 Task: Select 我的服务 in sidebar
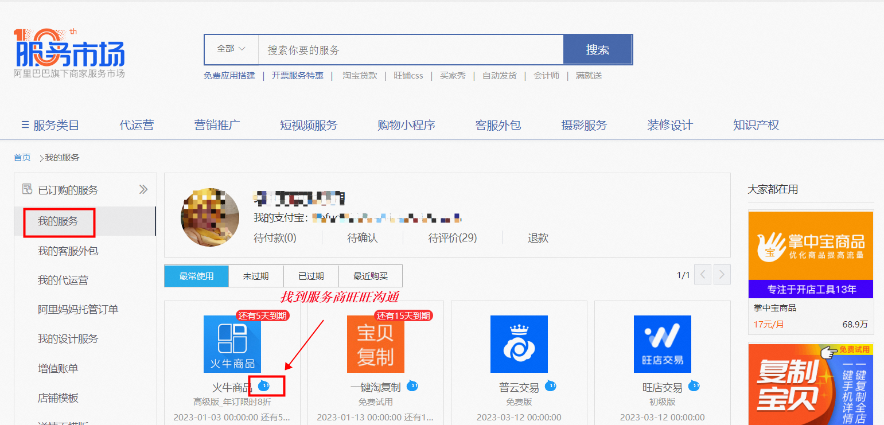(x=85, y=221)
